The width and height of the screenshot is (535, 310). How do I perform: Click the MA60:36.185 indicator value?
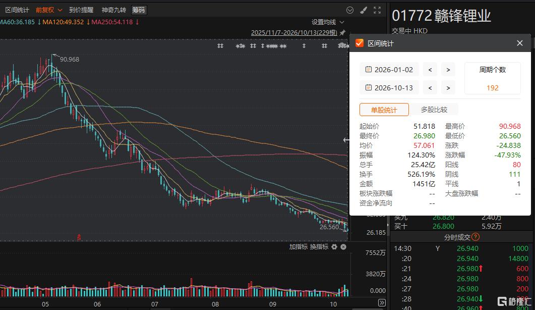point(18,22)
